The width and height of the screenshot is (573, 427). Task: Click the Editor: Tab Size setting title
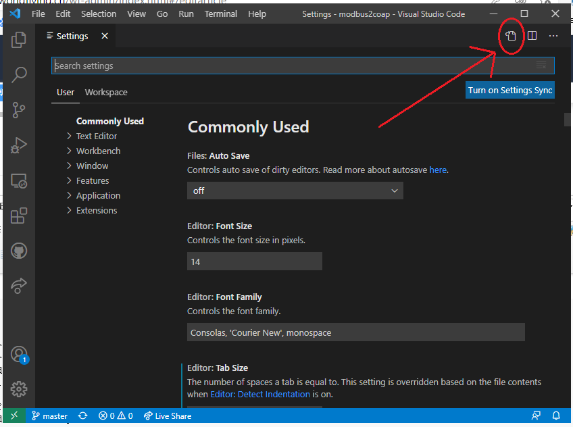point(218,368)
